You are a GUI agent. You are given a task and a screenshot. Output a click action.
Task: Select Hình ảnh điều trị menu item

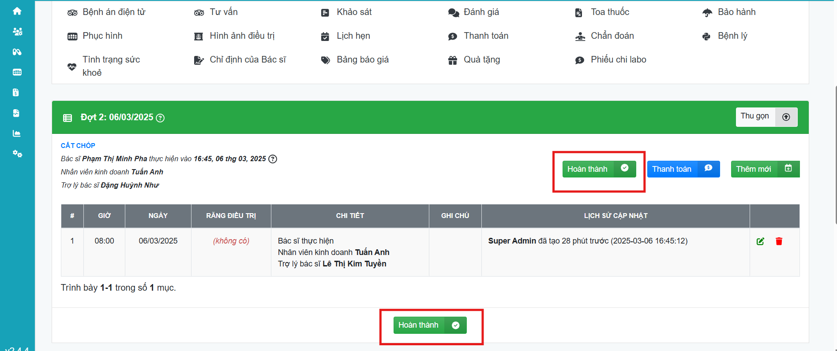tap(242, 36)
